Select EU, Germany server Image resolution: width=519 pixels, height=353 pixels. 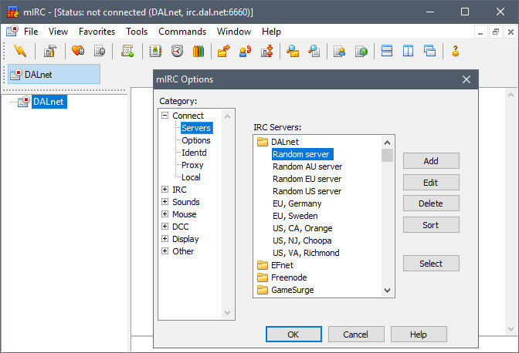297,203
